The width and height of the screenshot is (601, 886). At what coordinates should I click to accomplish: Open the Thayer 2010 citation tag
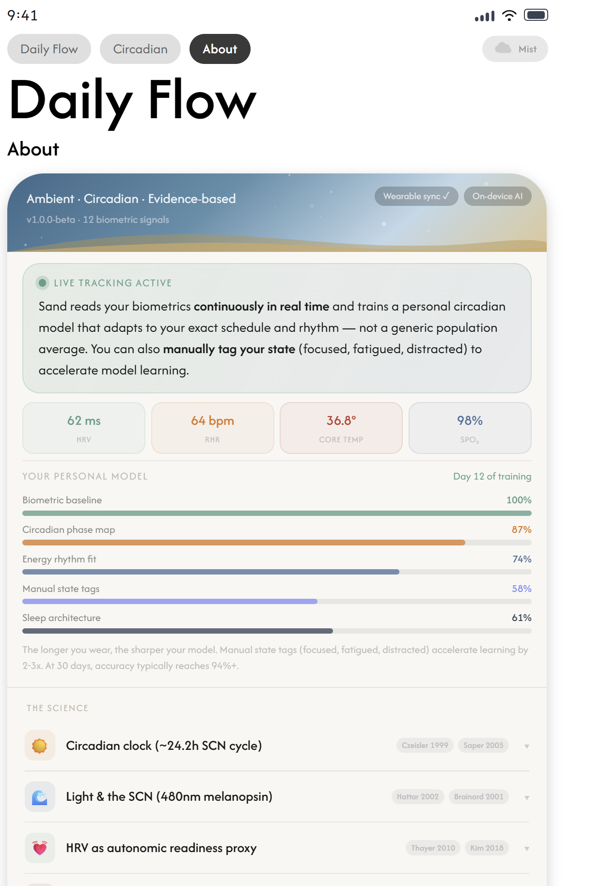433,848
